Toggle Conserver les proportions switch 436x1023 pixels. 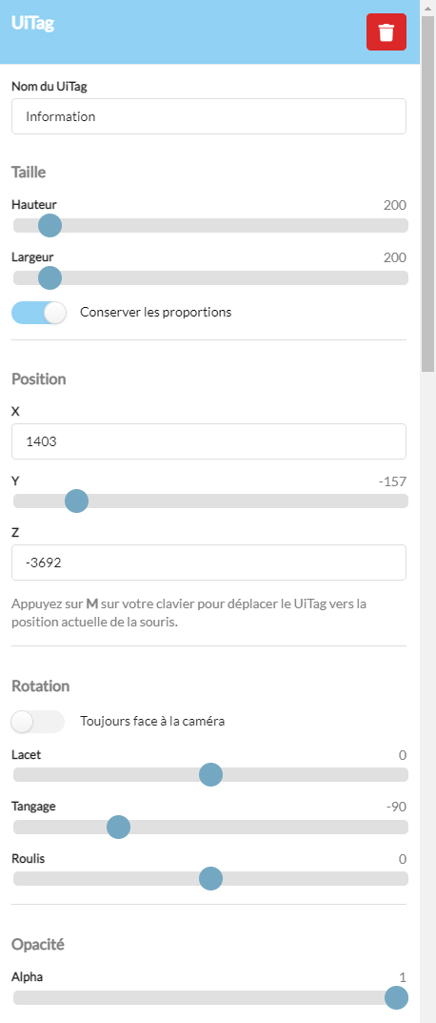coord(39,313)
